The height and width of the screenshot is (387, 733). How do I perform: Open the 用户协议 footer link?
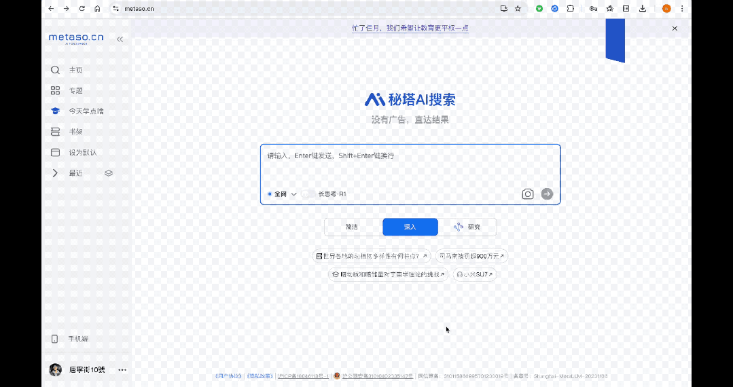coord(229,376)
